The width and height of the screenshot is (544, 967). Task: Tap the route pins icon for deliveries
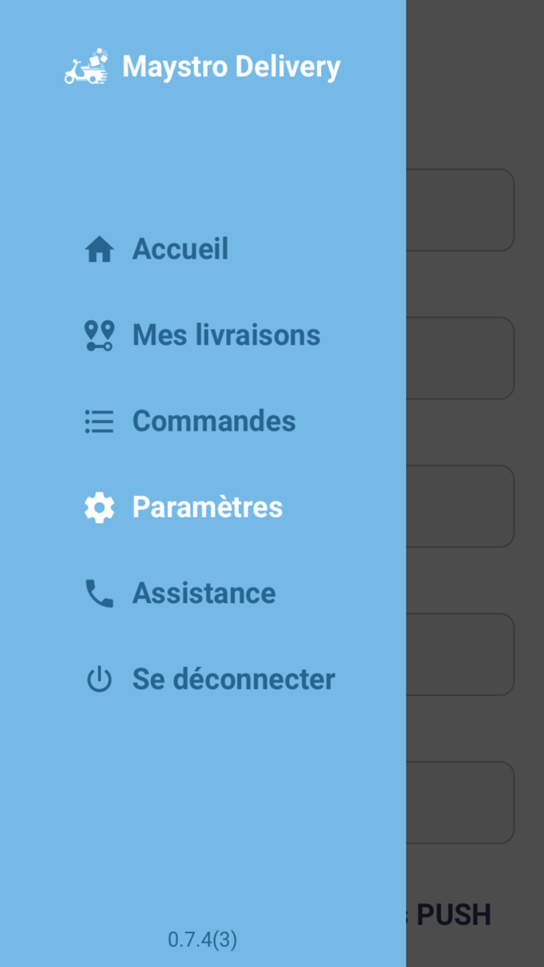[x=99, y=335]
